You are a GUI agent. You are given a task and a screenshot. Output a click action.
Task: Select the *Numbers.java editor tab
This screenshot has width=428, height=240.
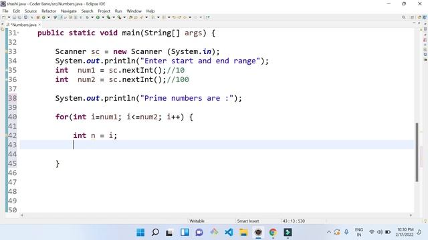tap(23, 25)
